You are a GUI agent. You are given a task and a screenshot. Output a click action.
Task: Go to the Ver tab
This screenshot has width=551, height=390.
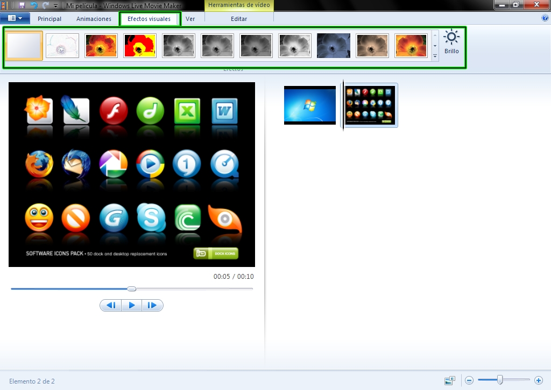point(190,19)
